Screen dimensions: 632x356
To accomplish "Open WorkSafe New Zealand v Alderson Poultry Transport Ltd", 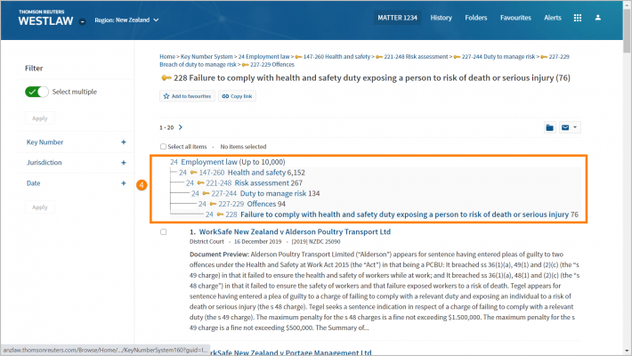I will tap(295, 231).
